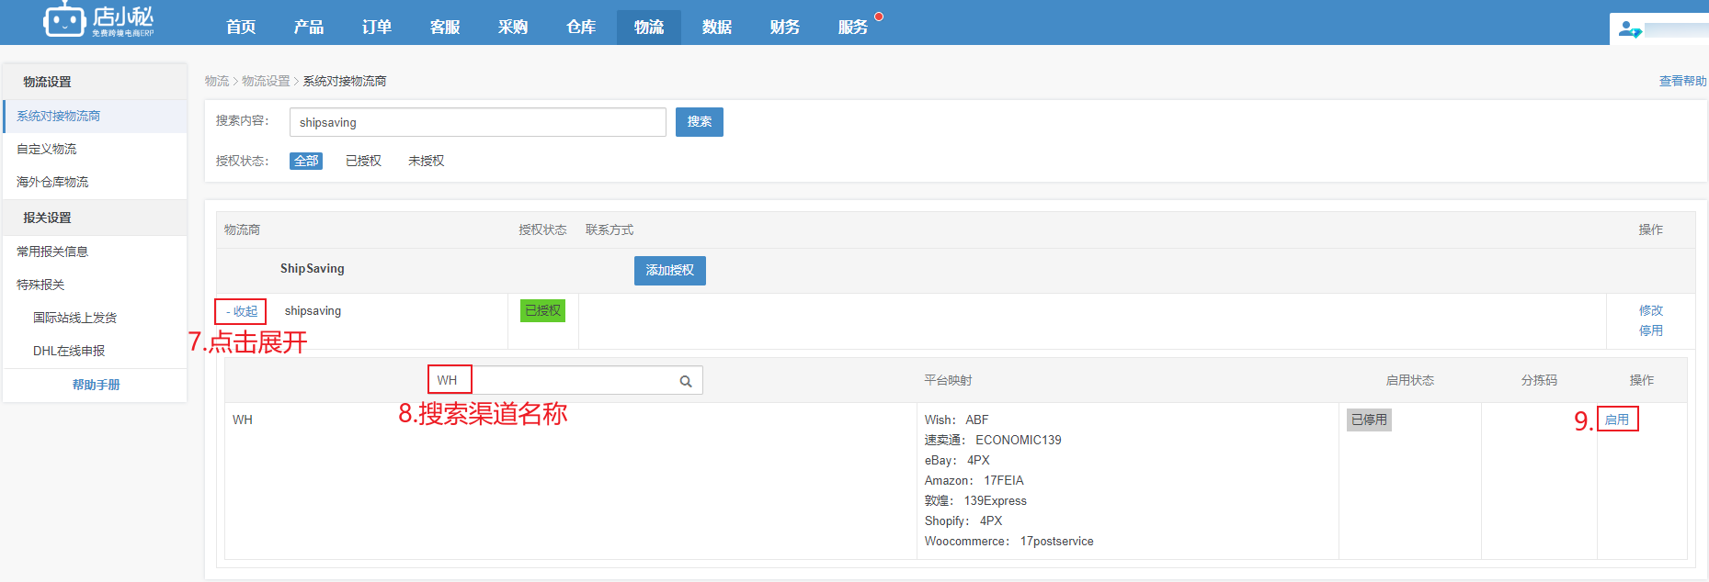Click the 'Wish: ABF' mapping text
The height and width of the screenshot is (582, 1709).
tap(957, 420)
